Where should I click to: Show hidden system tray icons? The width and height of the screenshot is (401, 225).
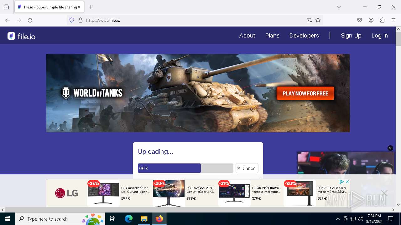click(x=338, y=219)
